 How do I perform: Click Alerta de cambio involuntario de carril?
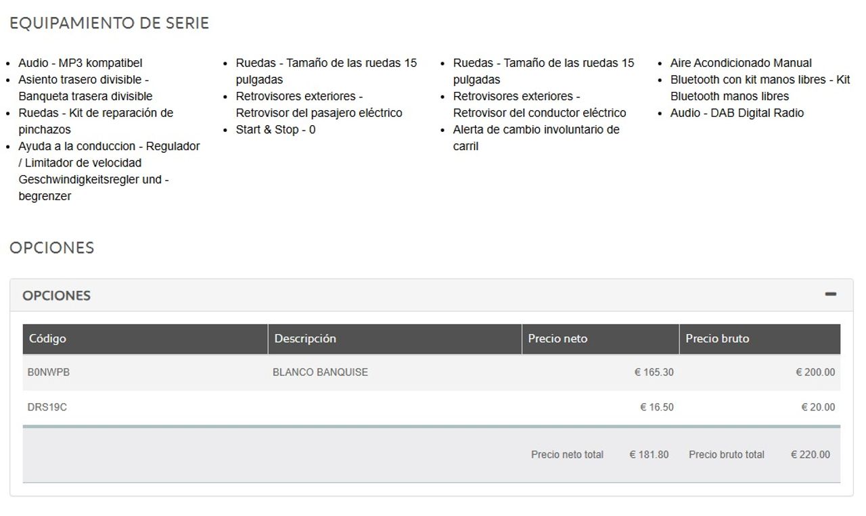click(x=536, y=138)
